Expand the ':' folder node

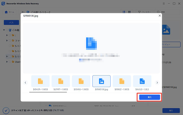(7, 35)
